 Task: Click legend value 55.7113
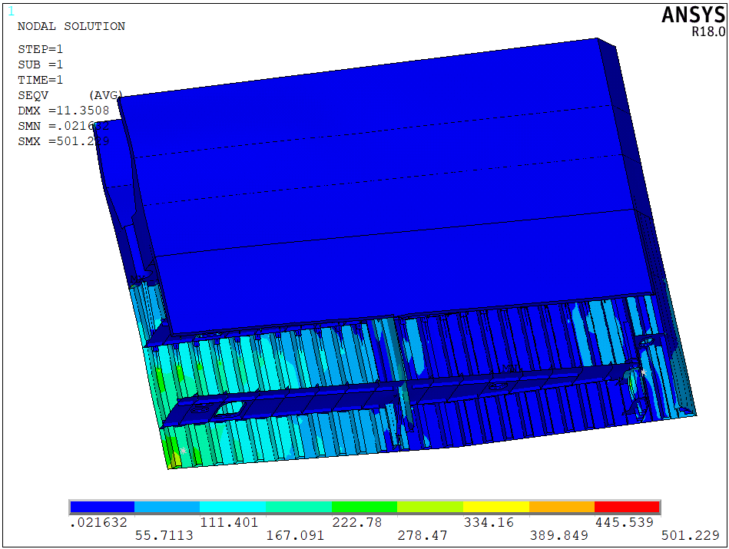(164, 535)
